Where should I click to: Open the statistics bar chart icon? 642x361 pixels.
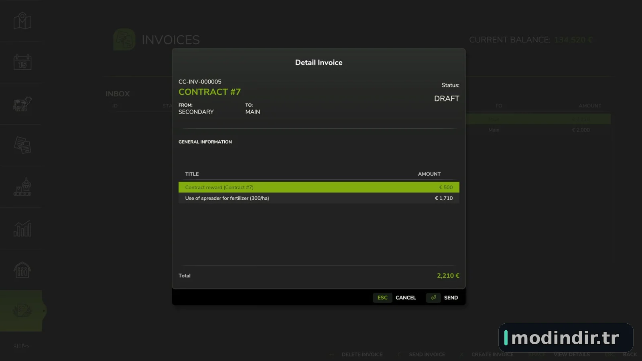tap(22, 228)
